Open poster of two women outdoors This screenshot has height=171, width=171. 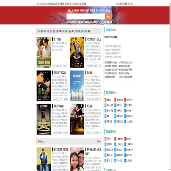coord(44,52)
